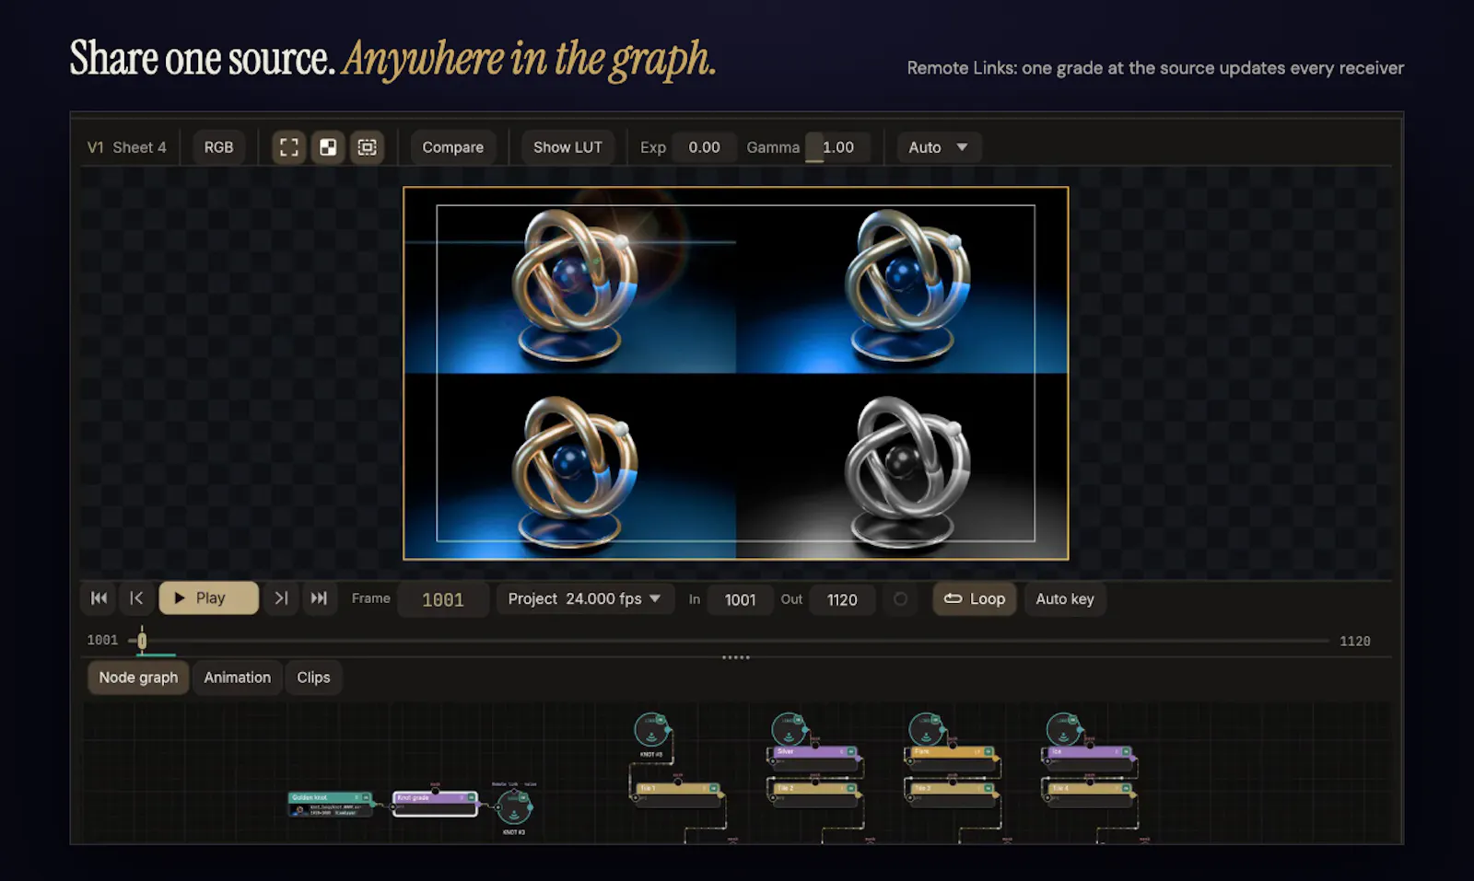The width and height of the screenshot is (1474, 881).
Task: Toggle Show LUT
Action: click(x=567, y=147)
